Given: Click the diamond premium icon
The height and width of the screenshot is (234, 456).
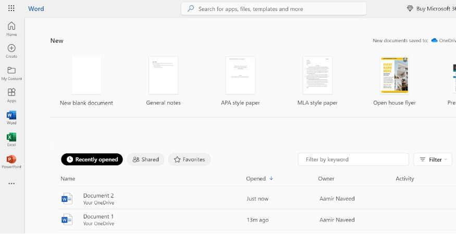Looking at the screenshot, I should click(410, 9).
